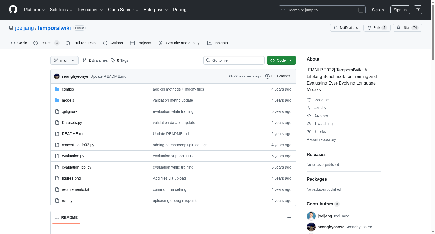This screenshot has width=435, height=234.
Task: Click the Datasets.py file icon
Action: 57,123
